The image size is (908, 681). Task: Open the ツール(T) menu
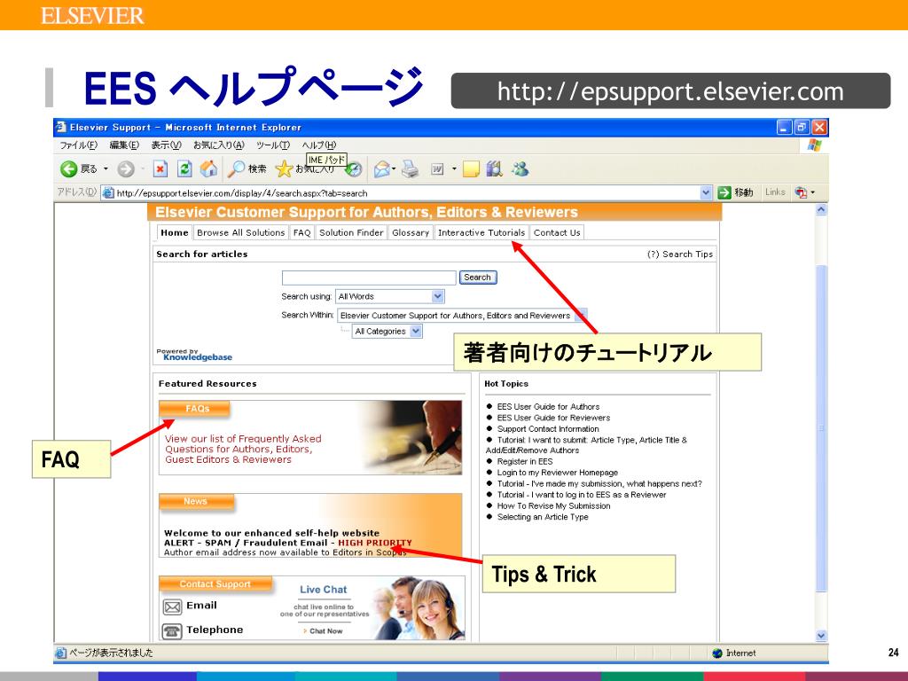[273, 145]
